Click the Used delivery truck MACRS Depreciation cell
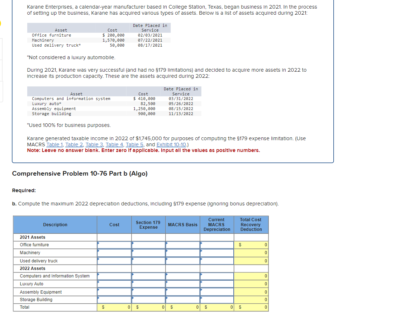 click(x=217, y=261)
